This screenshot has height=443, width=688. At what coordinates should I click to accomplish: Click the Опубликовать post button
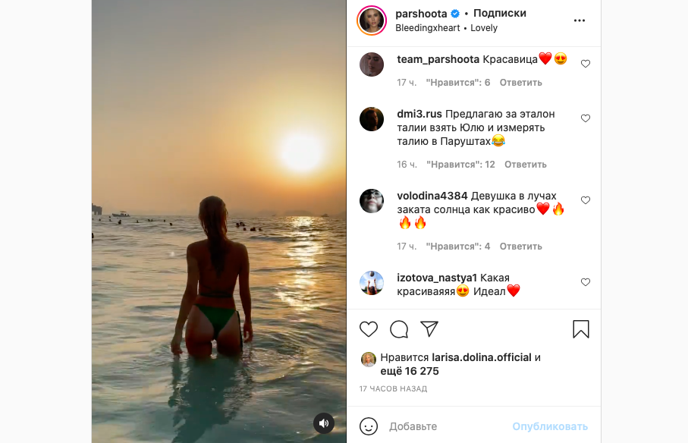pos(550,426)
